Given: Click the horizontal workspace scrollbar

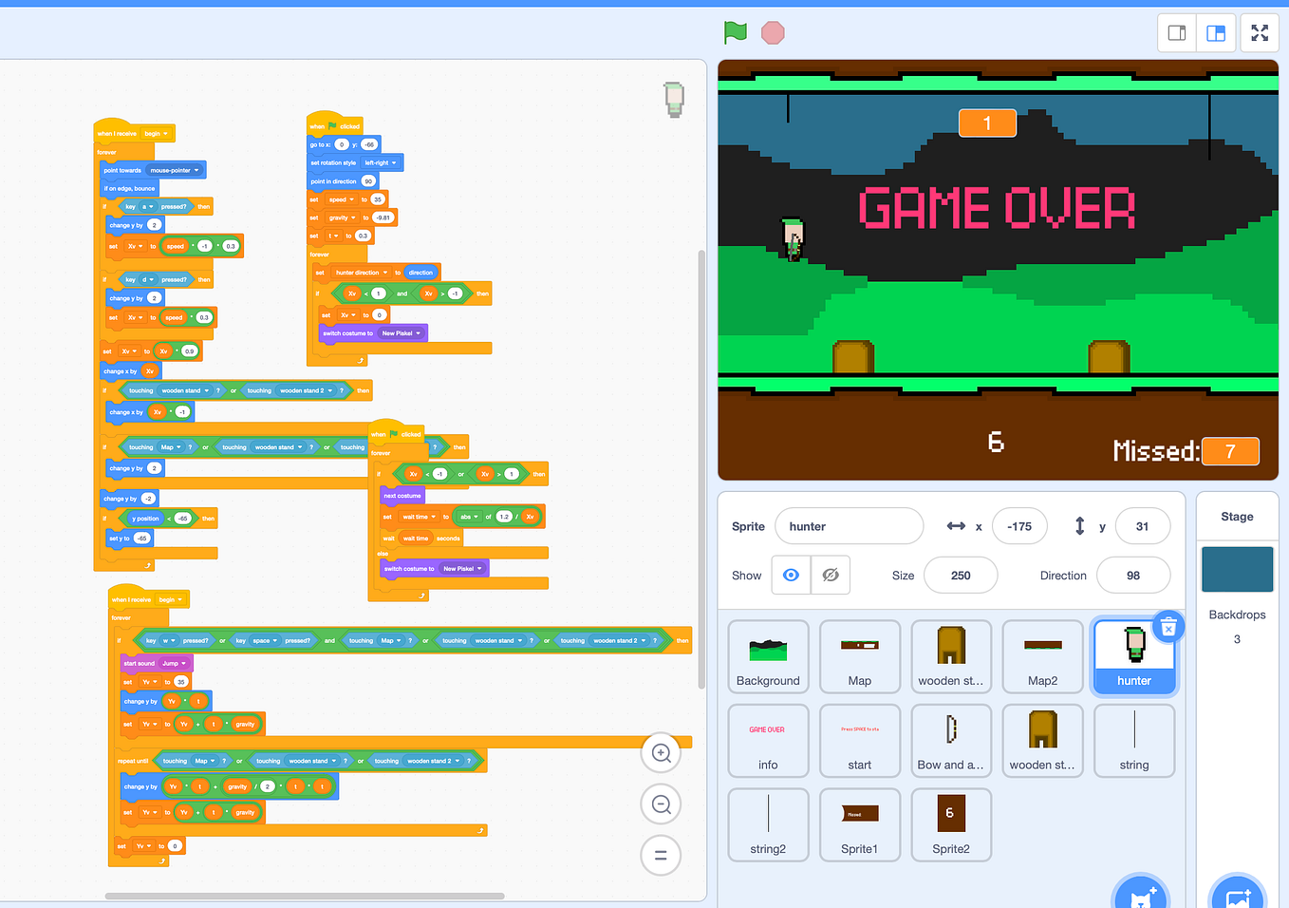Looking at the screenshot, I should 304,896.
